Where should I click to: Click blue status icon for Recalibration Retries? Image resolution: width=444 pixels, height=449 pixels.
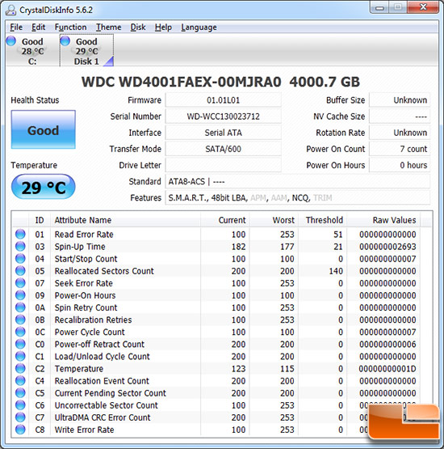click(x=20, y=320)
